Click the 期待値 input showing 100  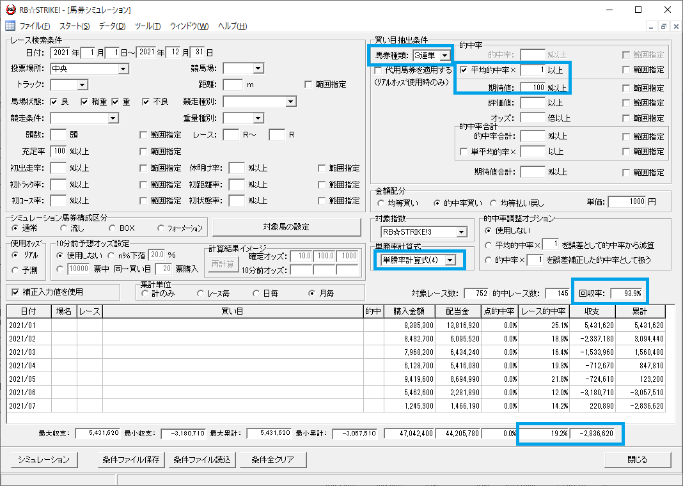pyautogui.click(x=533, y=88)
